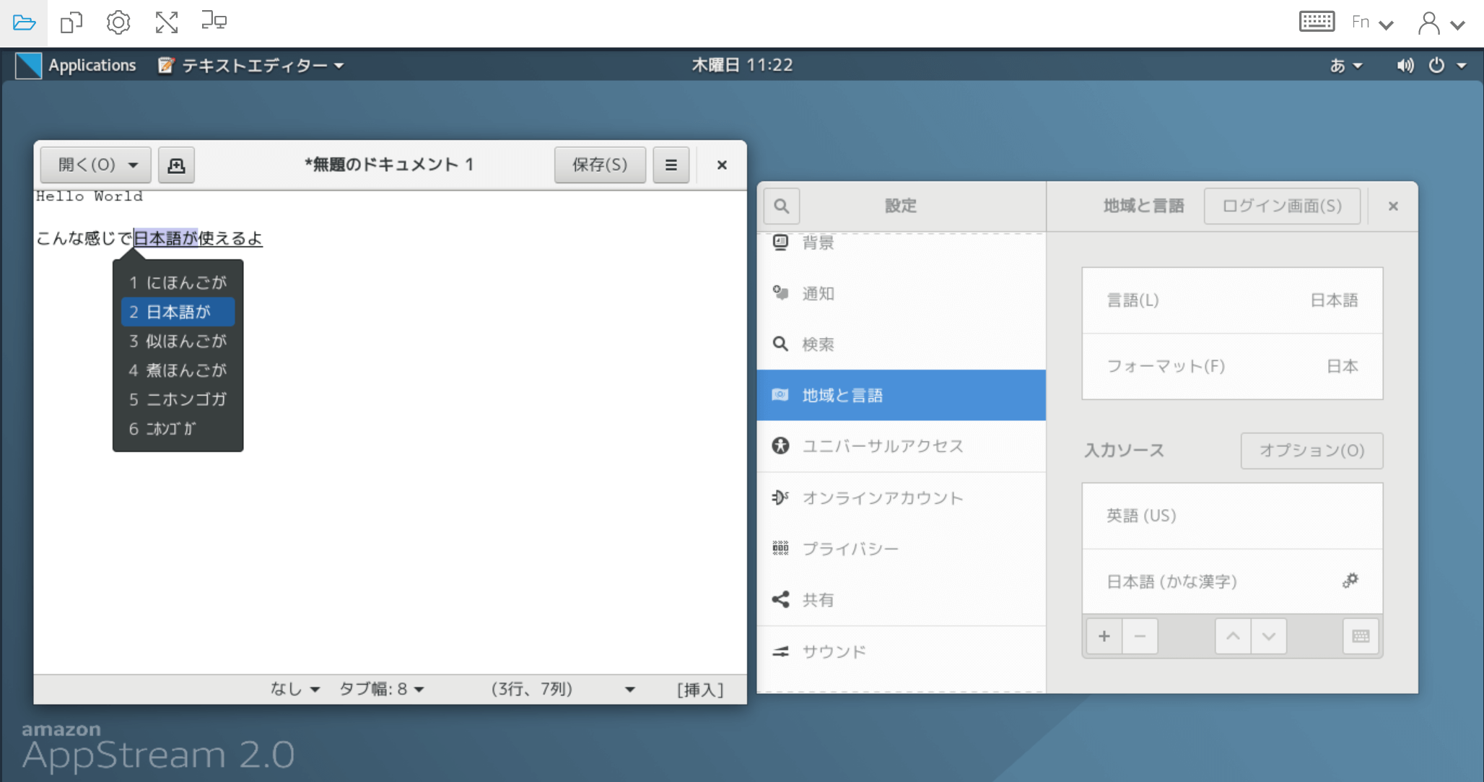Open the hamburger menu in the text editor

point(671,165)
